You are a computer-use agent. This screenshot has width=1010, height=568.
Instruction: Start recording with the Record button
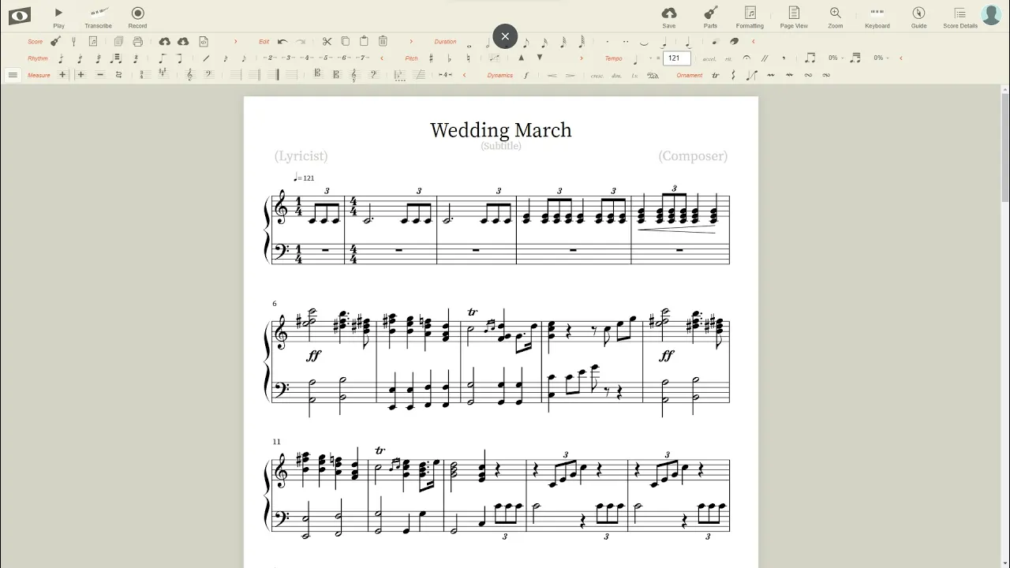138,16
